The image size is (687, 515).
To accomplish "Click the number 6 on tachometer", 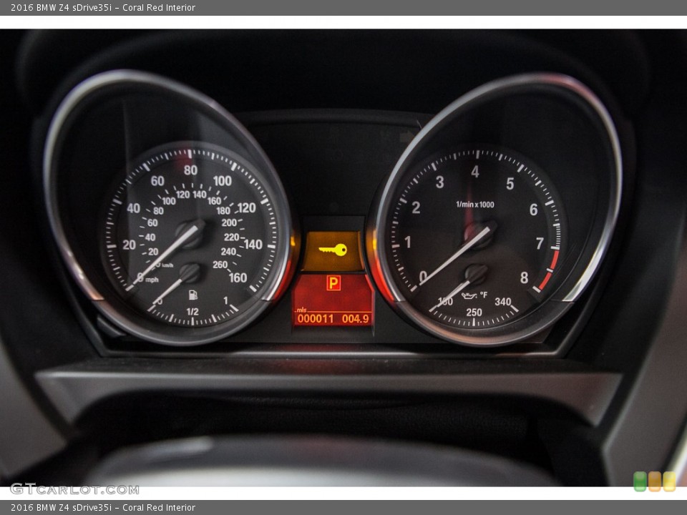I will point(533,210).
